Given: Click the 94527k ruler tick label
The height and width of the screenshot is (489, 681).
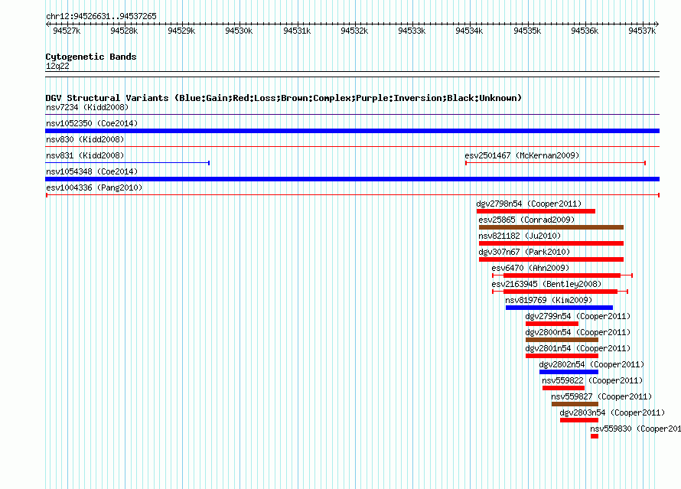Looking at the screenshot, I should coord(67,31).
